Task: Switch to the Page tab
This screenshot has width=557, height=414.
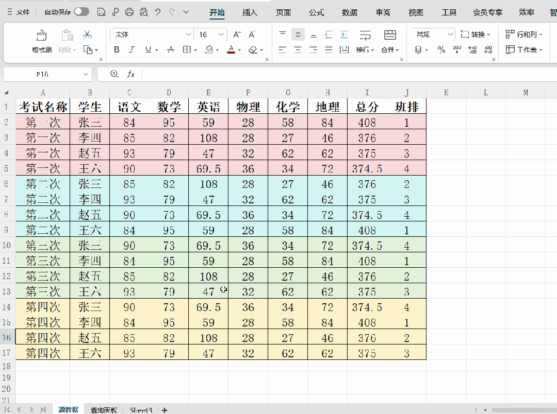Action: click(283, 13)
